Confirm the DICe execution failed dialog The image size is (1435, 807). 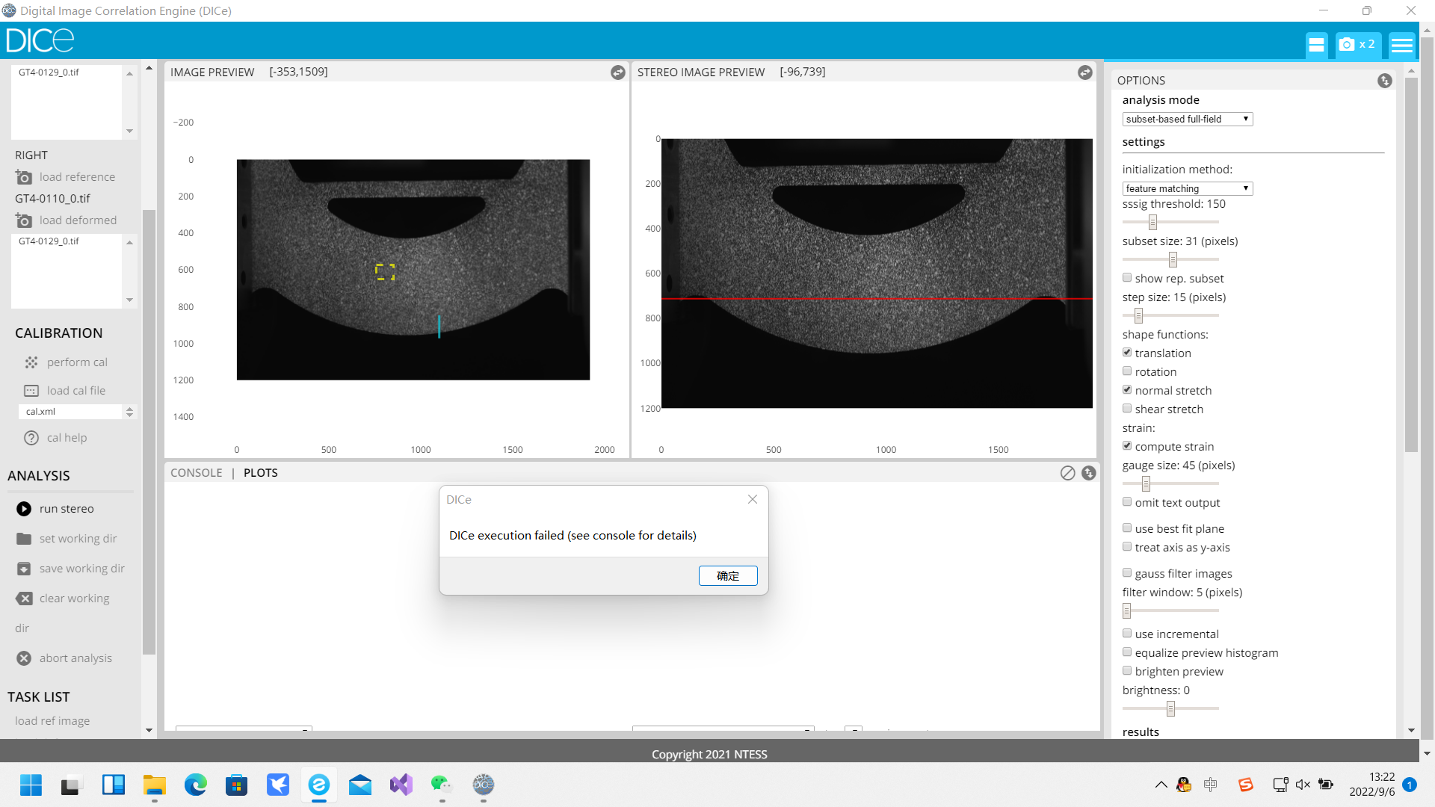728,575
